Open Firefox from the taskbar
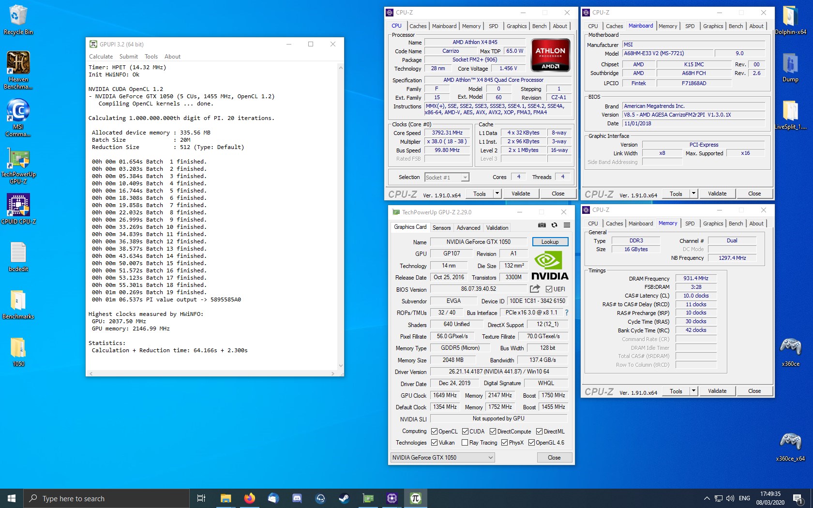Screen dimensions: 813x508 click(249, 498)
